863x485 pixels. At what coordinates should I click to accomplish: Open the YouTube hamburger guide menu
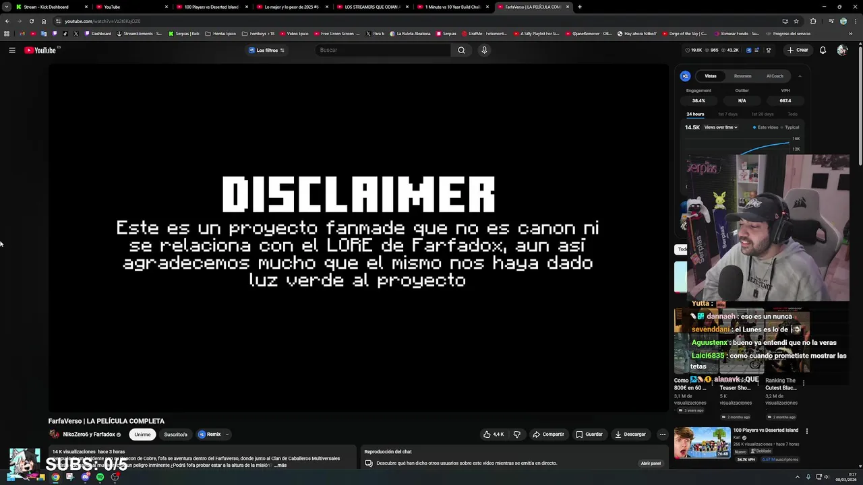click(x=12, y=50)
